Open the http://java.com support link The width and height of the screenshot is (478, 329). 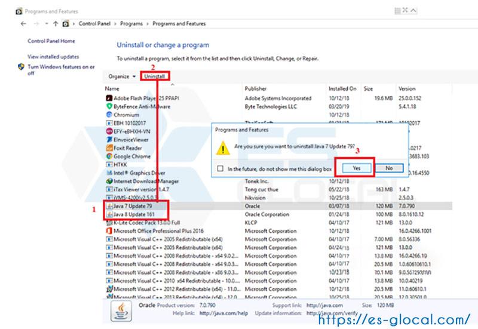tap(324, 305)
